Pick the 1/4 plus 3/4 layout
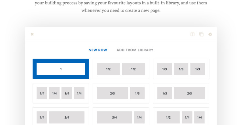This screenshot has width=242, height=125. point(61,116)
